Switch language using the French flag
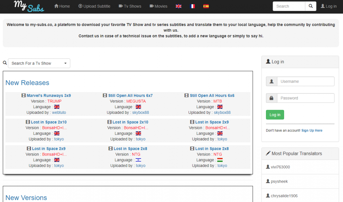 point(192,6)
